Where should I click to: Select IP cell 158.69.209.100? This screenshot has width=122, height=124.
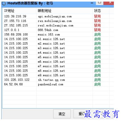click(16, 35)
